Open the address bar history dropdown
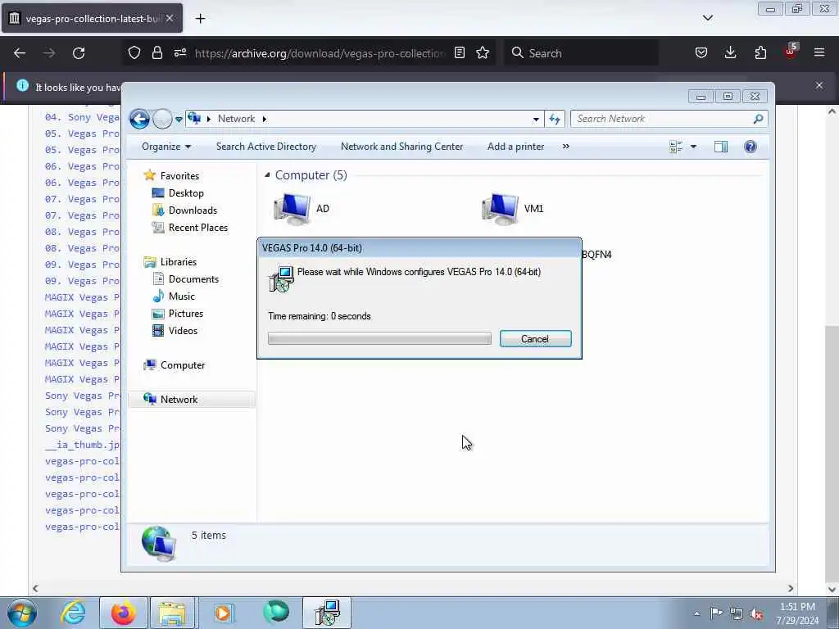 click(536, 120)
